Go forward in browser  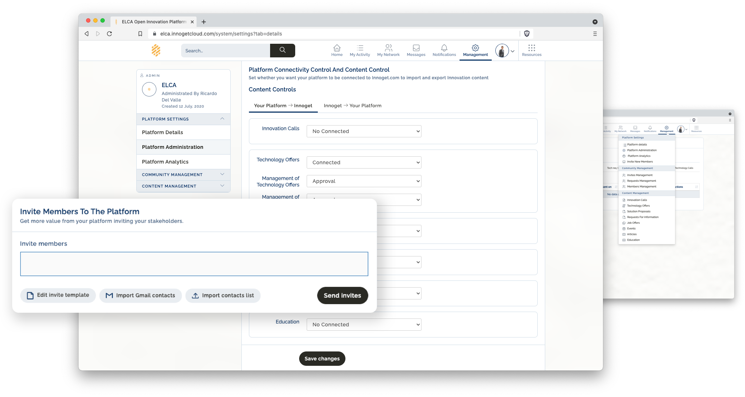click(98, 34)
